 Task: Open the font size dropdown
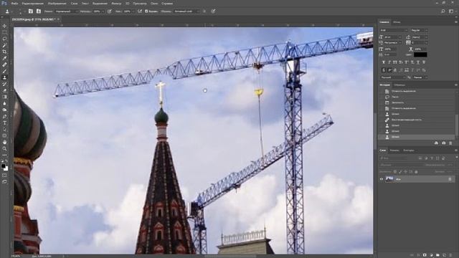coord(393,37)
